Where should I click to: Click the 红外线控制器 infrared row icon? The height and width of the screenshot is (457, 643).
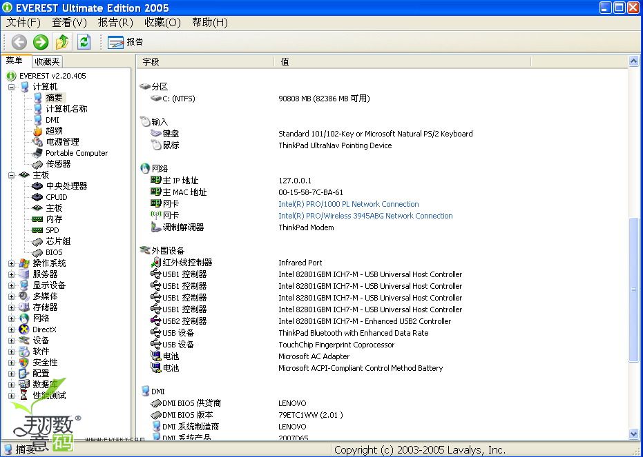tap(156, 262)
